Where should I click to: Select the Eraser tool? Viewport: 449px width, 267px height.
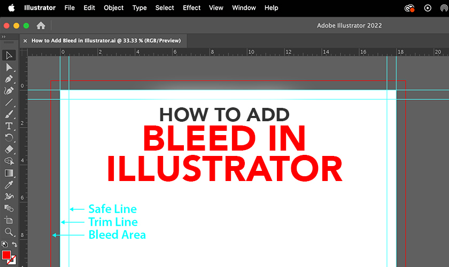pos(9,150)
